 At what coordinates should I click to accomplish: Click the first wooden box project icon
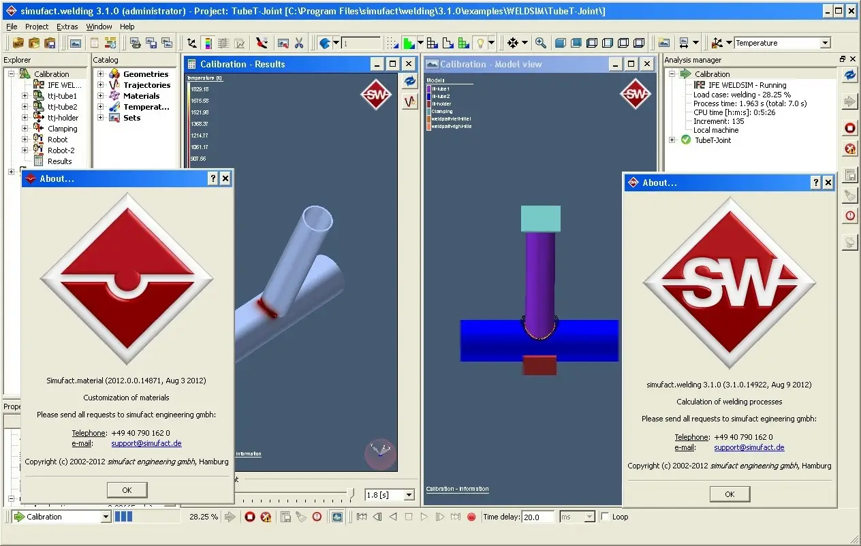coord(19,43)
